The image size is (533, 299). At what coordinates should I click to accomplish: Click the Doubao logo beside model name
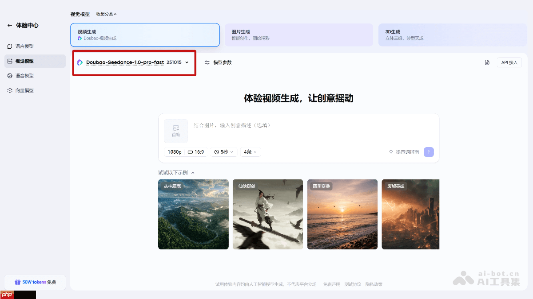click(x=80, y=62)
